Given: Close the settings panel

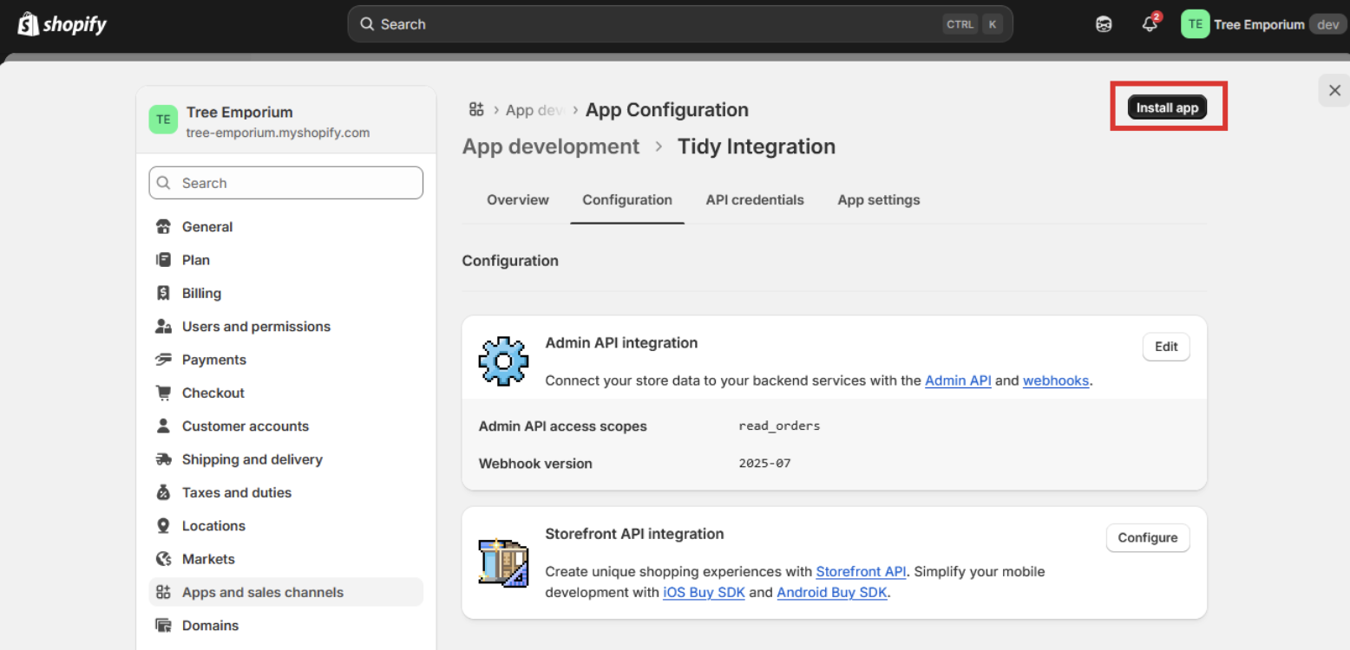Looking at the screenshot, I should [1334, 90].
